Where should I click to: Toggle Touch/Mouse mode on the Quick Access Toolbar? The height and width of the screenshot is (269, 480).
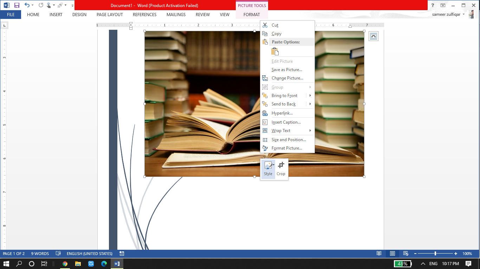coord(49,5)
